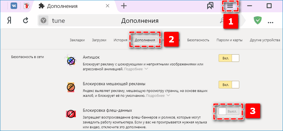
Task: Enable the Блокировка флеш-данных toggle
Action: [229, 111]
